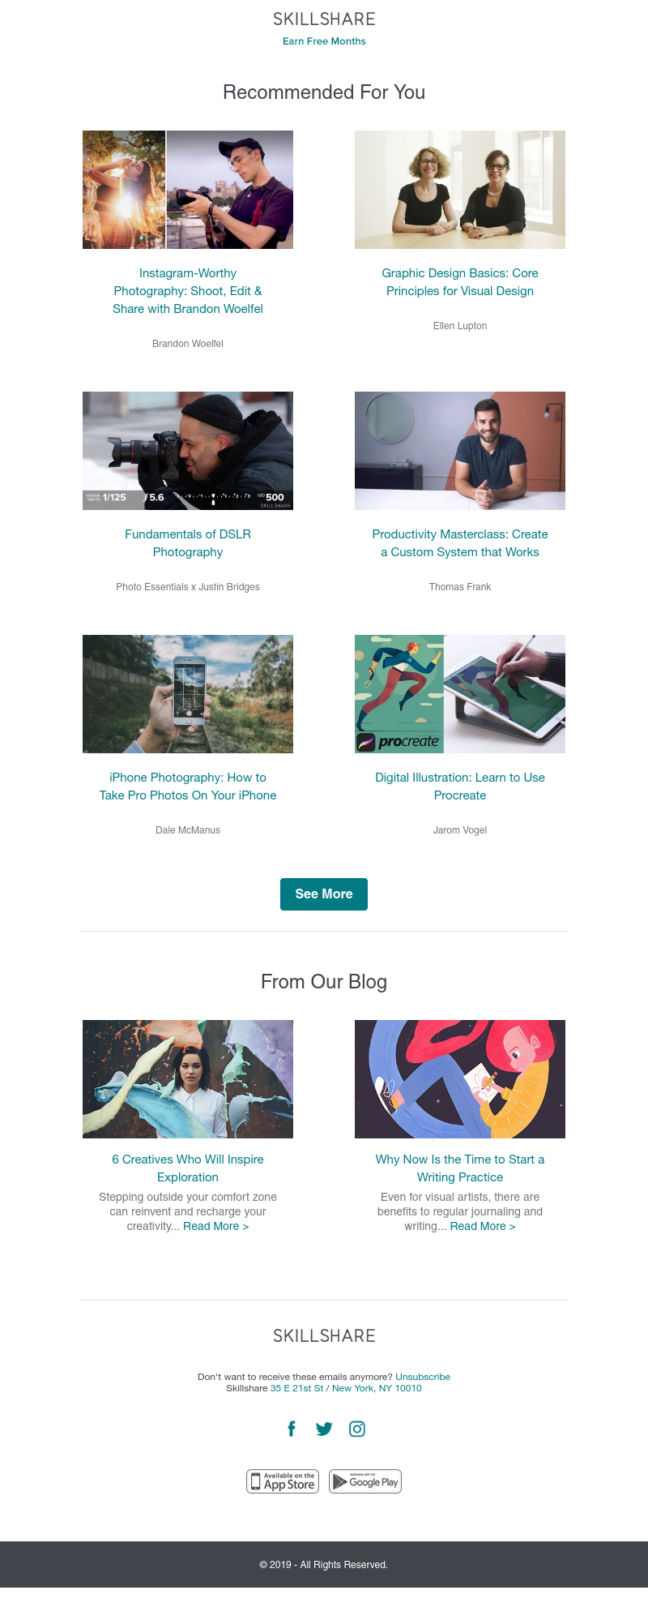Read More about Writing Practice article
This screenshot has width=648, height=1603.
point(483,1226)
